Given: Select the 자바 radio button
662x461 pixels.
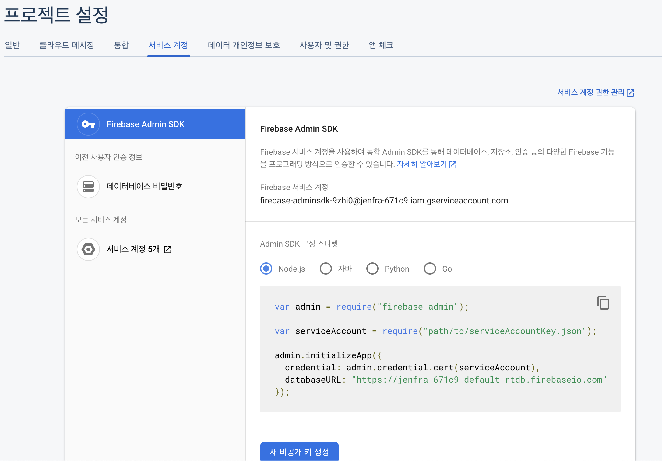Looking at the screenshot, I should [x=326, y=269].
